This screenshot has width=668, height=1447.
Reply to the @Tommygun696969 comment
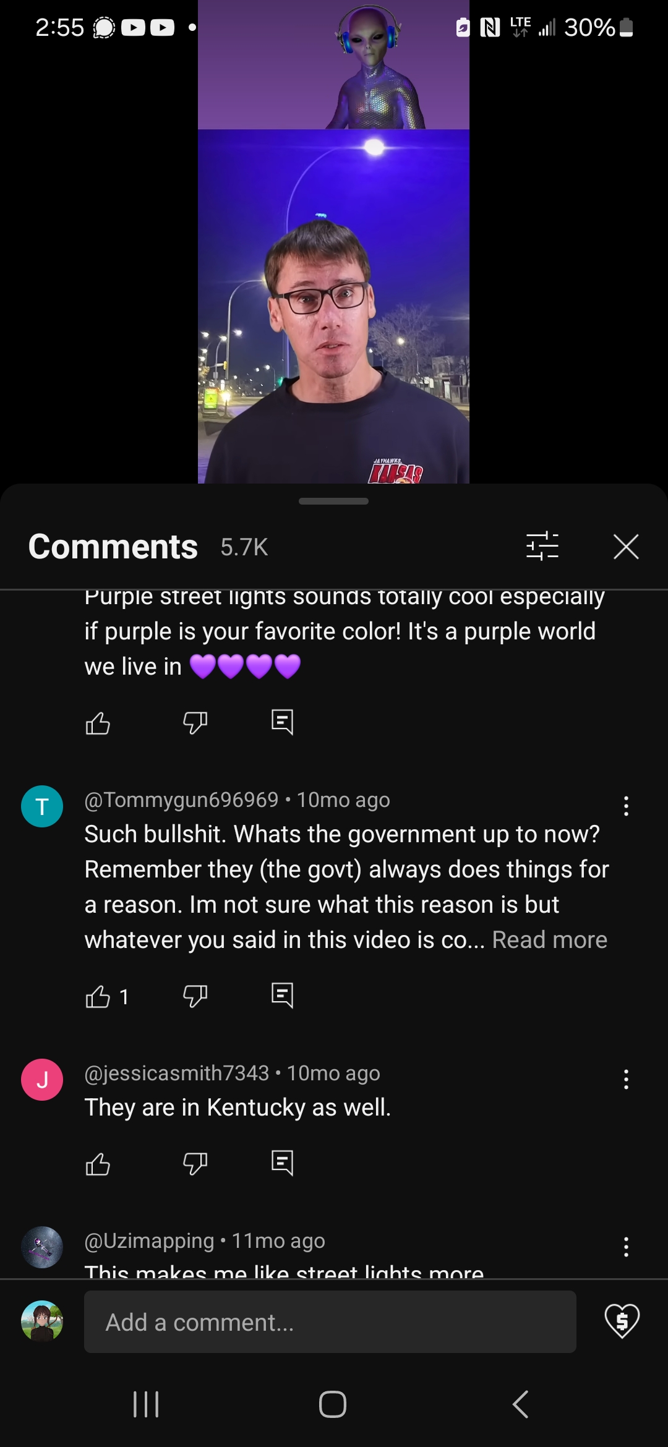pyautogui.click(x=282, y=996)
